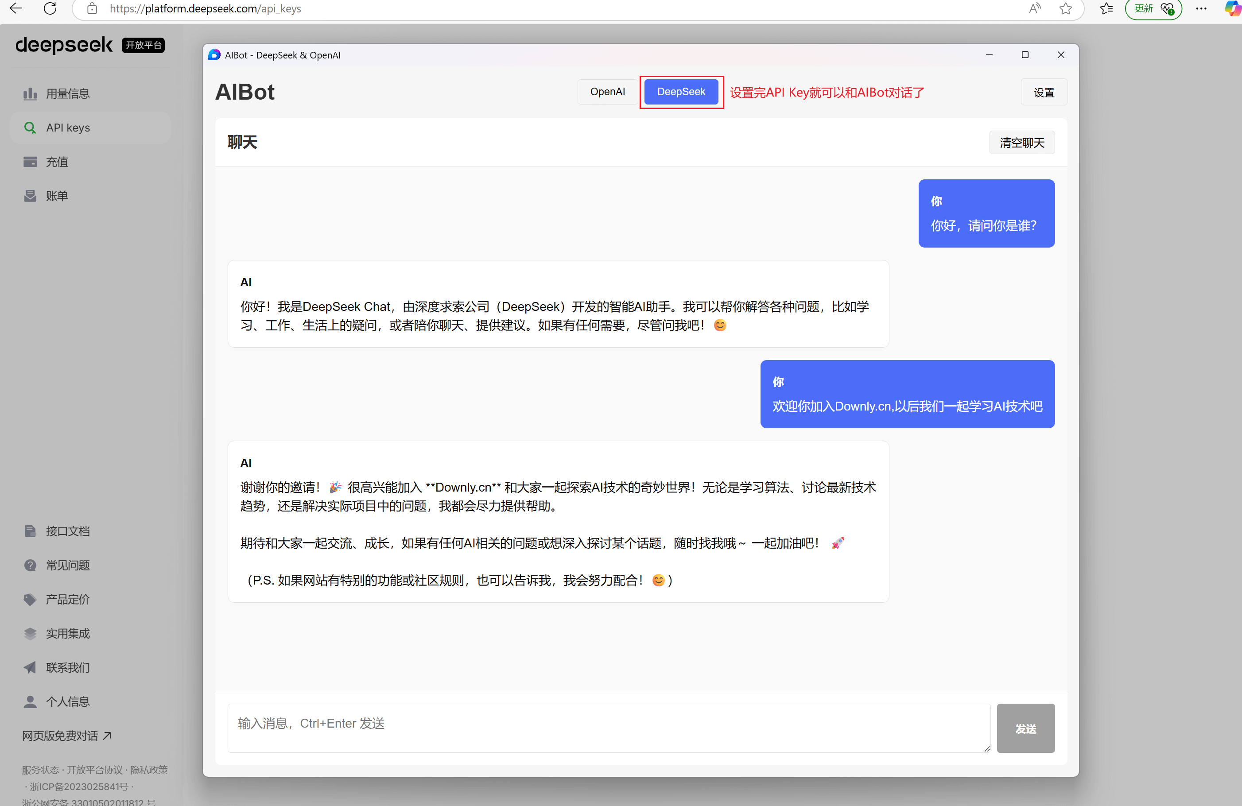Viewport: 1242px width, 806px height.
Task: Maximize the AIBot window
Action: click(1025, 55)
